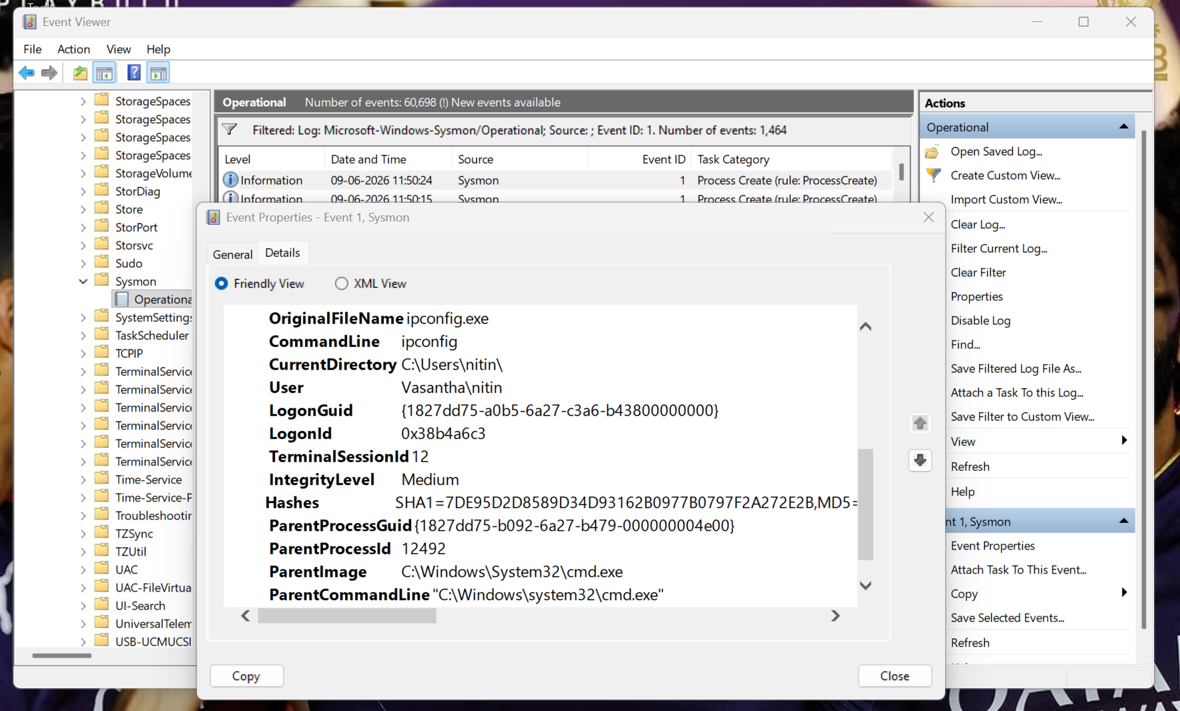Image resolution: width=1180 pixels, height=711 pixels.
Task: Click the Sudo folder icon
Action: [x=102, y=262]
